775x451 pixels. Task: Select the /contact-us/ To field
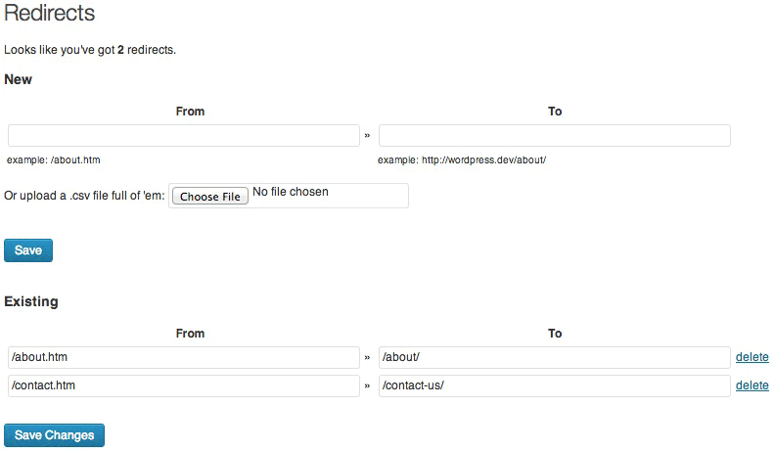tap(554, 385)
